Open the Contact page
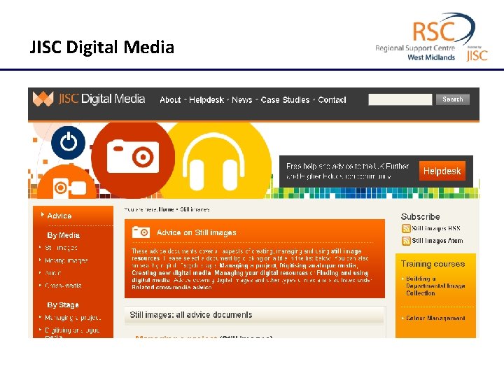The width and height of the screenshot is (504, 378). pyautogui.click(x=332, y=100)
